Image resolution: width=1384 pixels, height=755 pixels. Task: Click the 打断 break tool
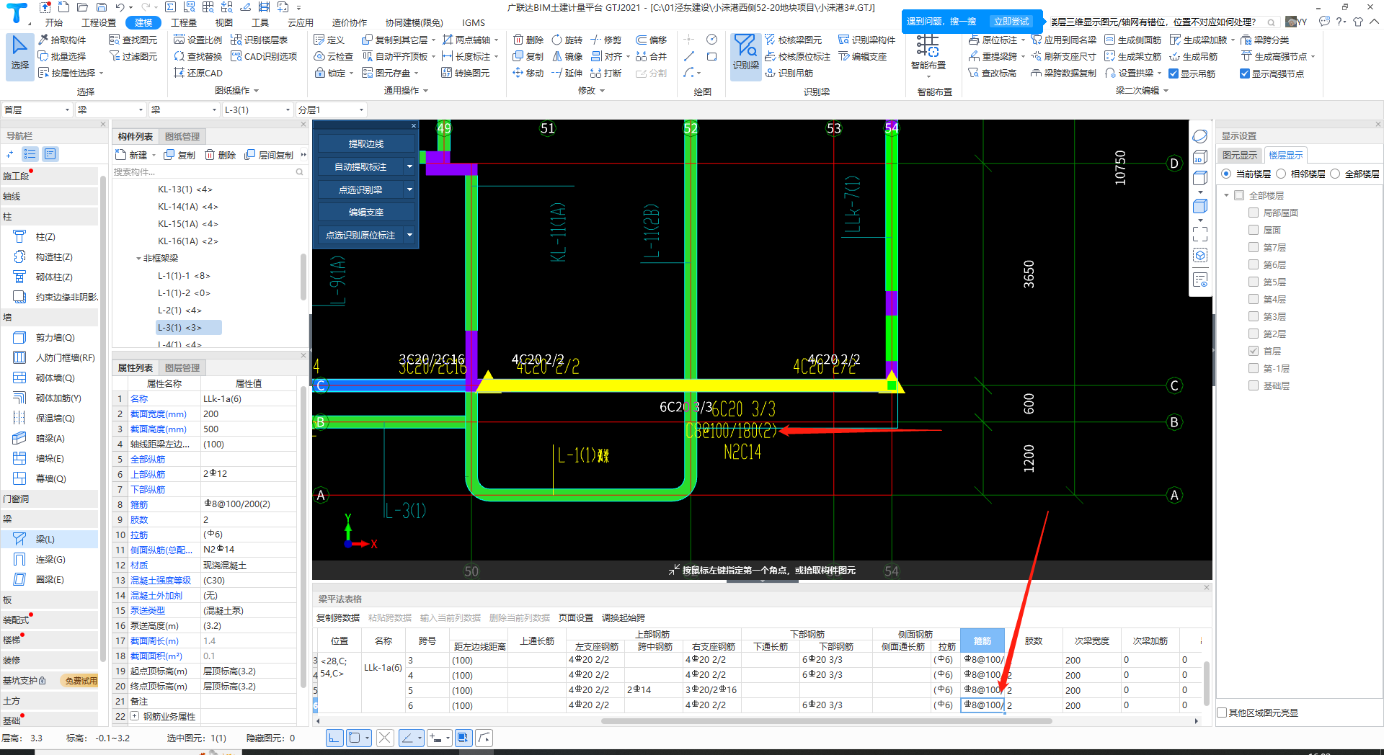tap(605, 73)
